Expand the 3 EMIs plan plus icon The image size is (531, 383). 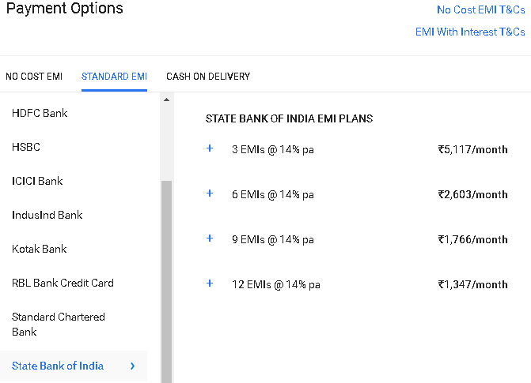click(x=210, y=148)
